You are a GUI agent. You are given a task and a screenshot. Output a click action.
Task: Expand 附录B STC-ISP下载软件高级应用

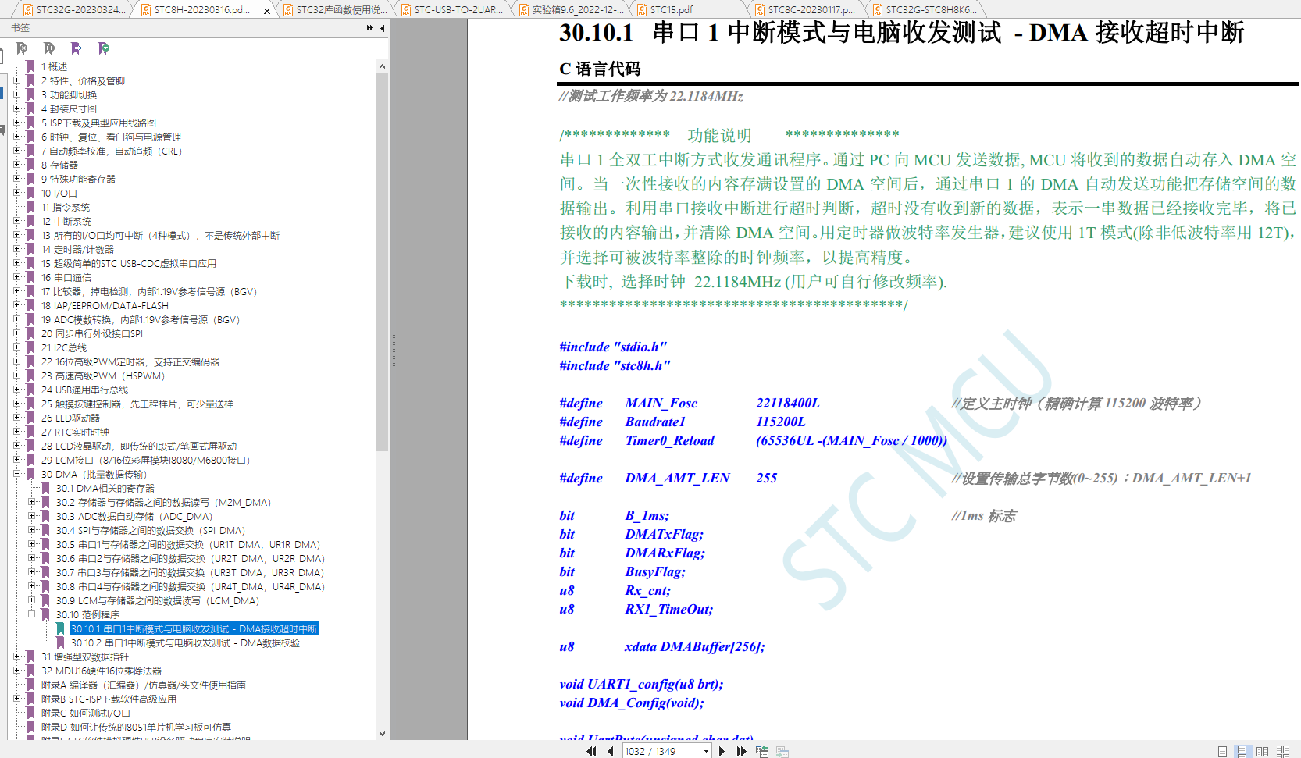tap(17, 699)
